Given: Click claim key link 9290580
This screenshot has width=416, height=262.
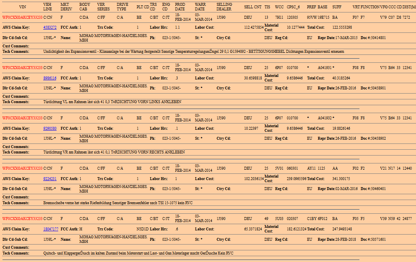Looking at the screenshot, I should pyautogui.click(x=50, y=129).
